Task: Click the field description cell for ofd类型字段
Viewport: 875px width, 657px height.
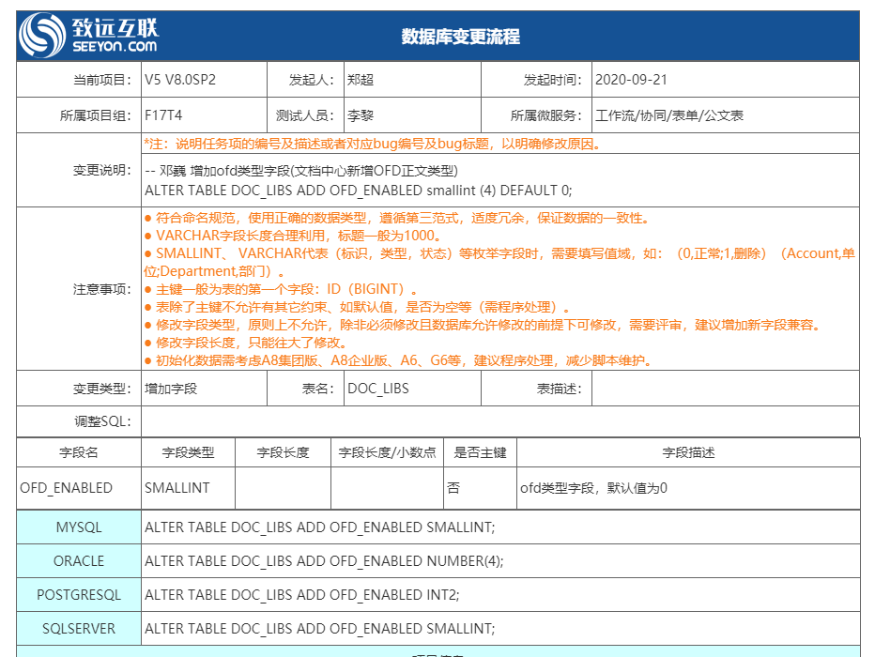Action: (687, 488)
